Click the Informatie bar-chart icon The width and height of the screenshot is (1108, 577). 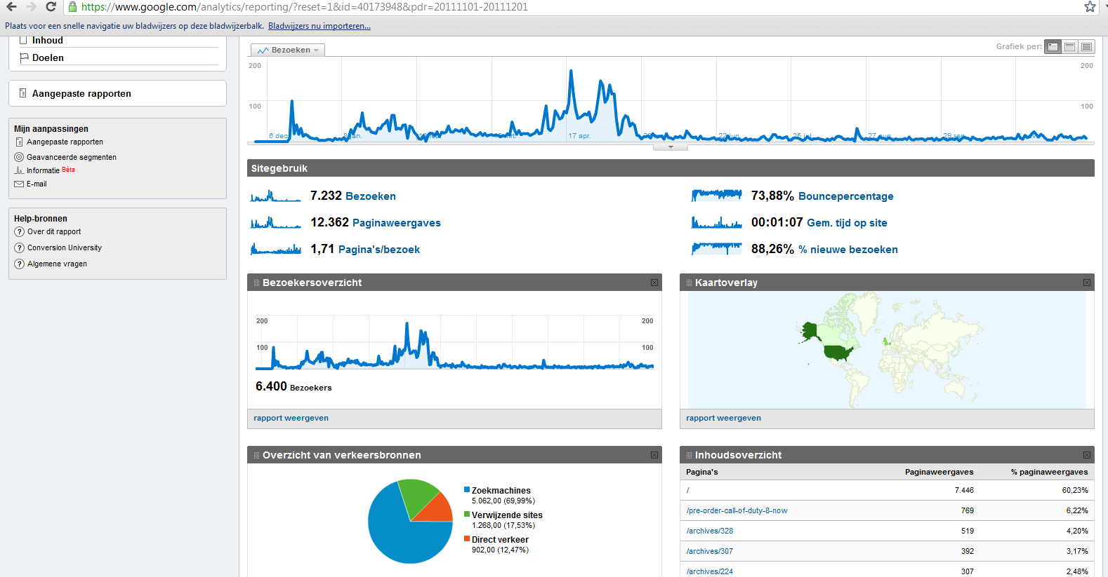19,170
